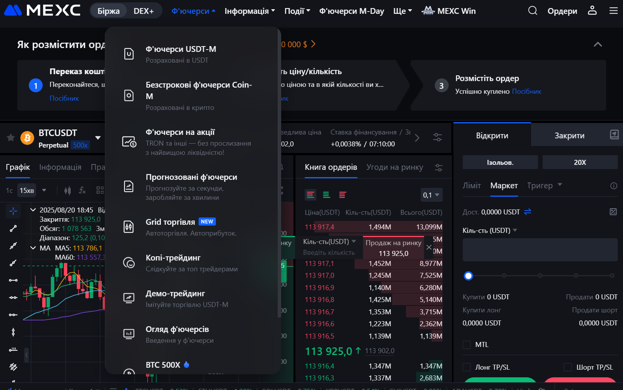
Task: Expand Ф'ючерси navigation dropdown
Action: tap(193, 11)
